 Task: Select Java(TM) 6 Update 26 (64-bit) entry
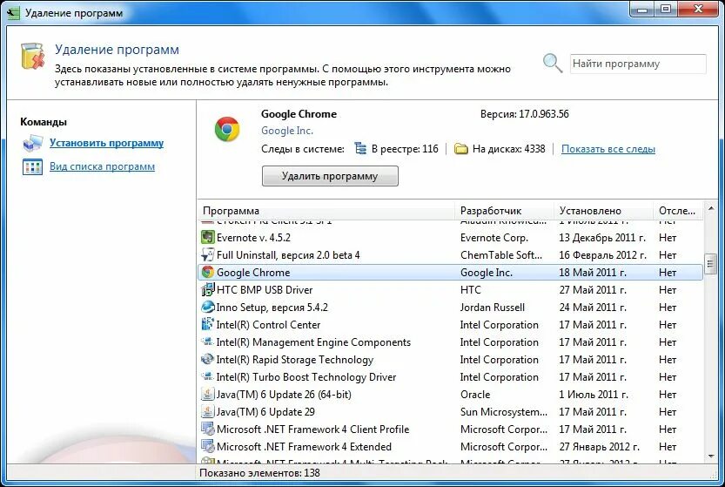[450, 395]
